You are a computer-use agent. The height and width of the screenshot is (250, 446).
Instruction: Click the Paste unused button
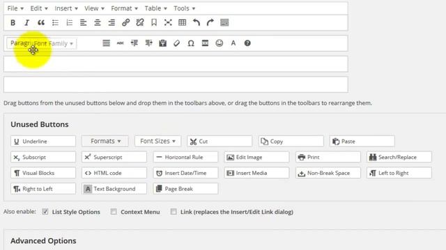[x=362, y=141]
